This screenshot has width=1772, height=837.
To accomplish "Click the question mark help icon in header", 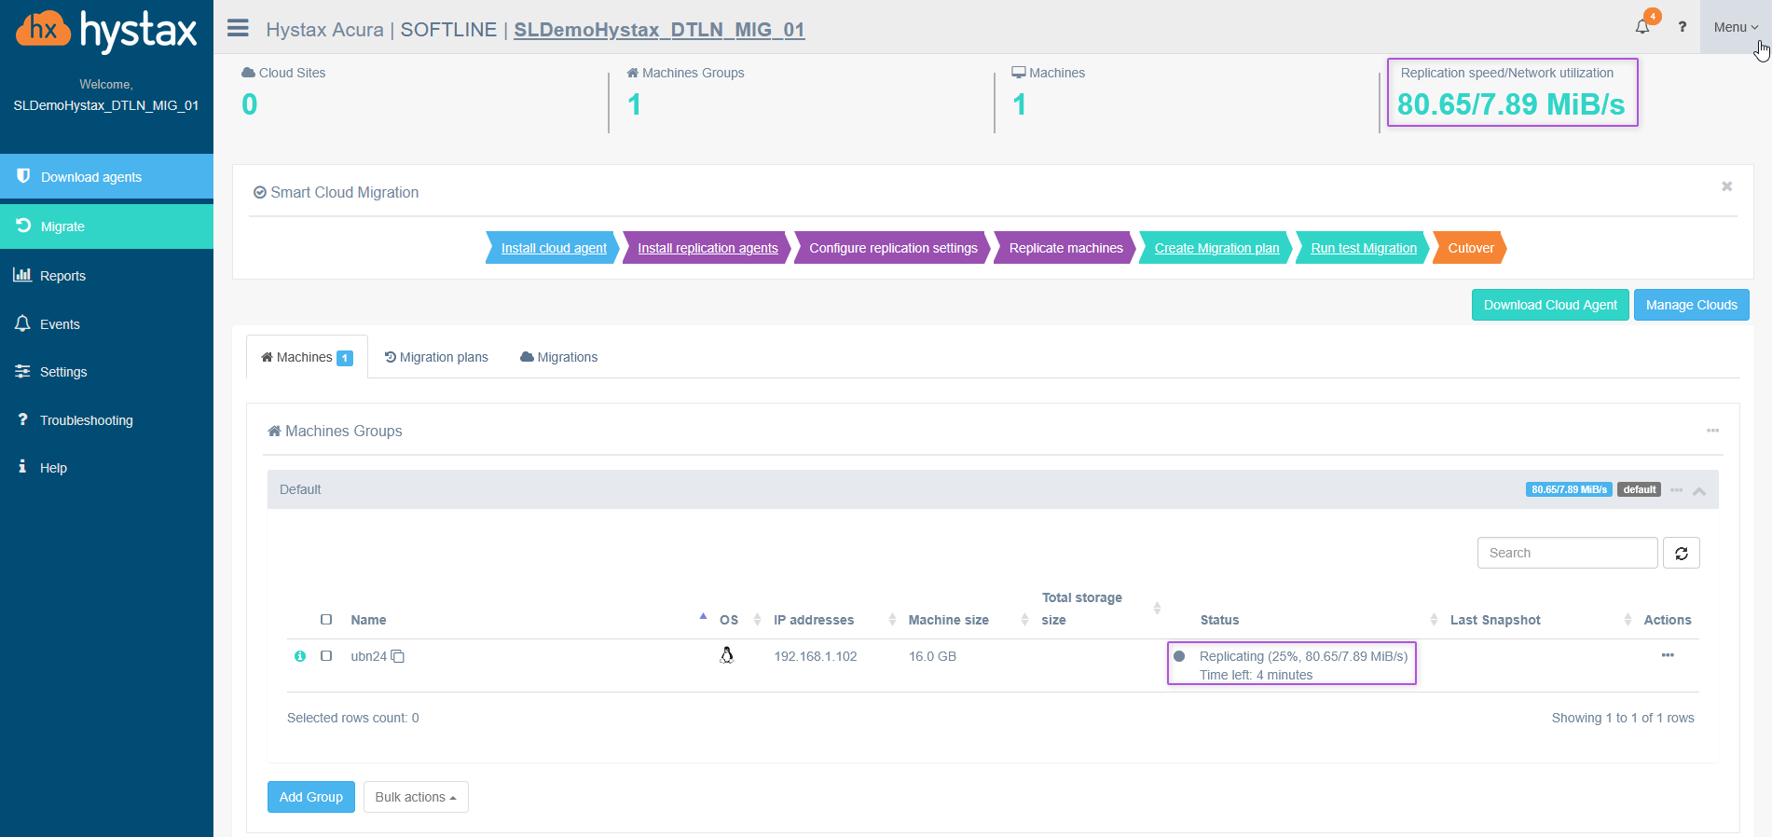I will point(1683,27).
